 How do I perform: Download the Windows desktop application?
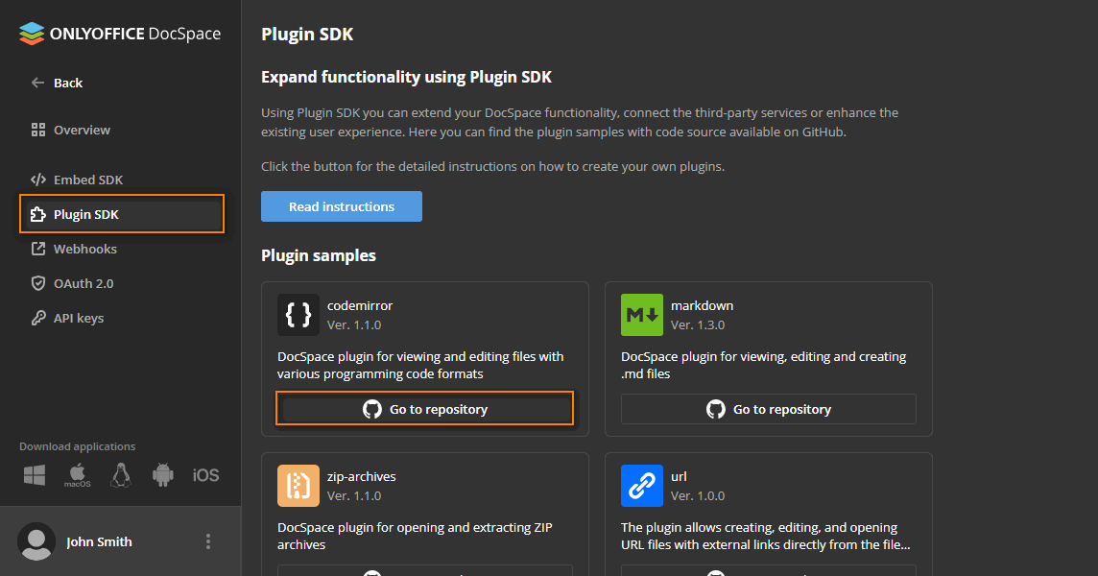pos(35,475)
